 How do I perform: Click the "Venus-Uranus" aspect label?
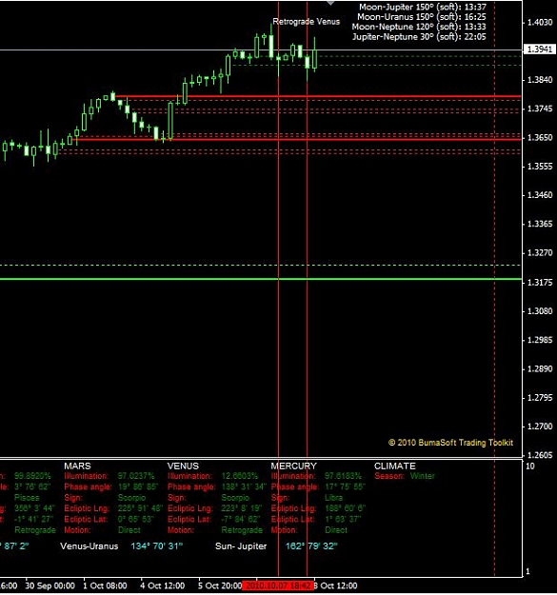click(x=90, y=546)
